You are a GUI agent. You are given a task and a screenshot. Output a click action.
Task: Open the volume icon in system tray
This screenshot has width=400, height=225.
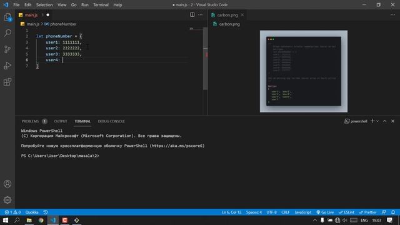[x=345, y=220]
